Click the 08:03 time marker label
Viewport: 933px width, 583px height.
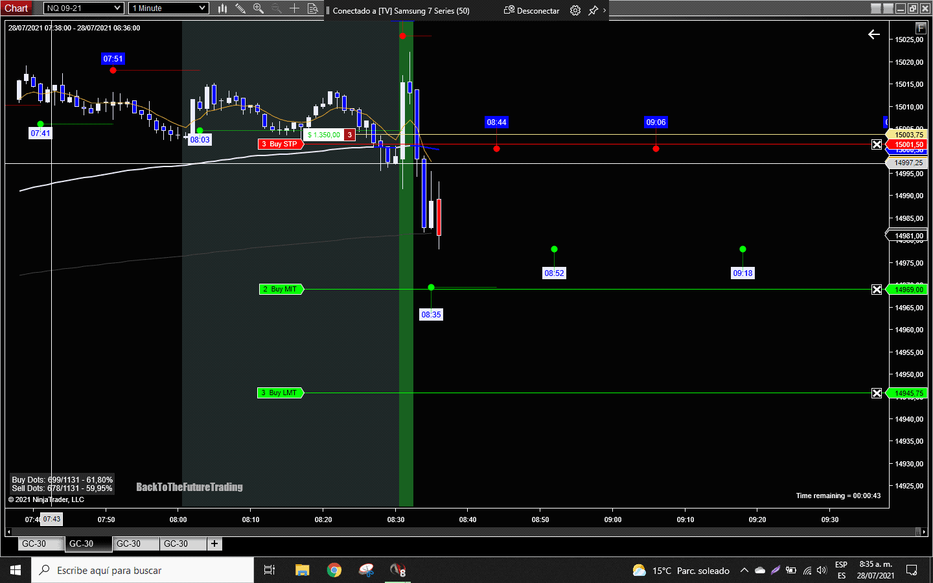point(200,140)
